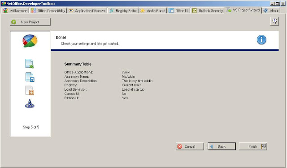Click the Registry Editor tab icon

[x=111, y=11]
